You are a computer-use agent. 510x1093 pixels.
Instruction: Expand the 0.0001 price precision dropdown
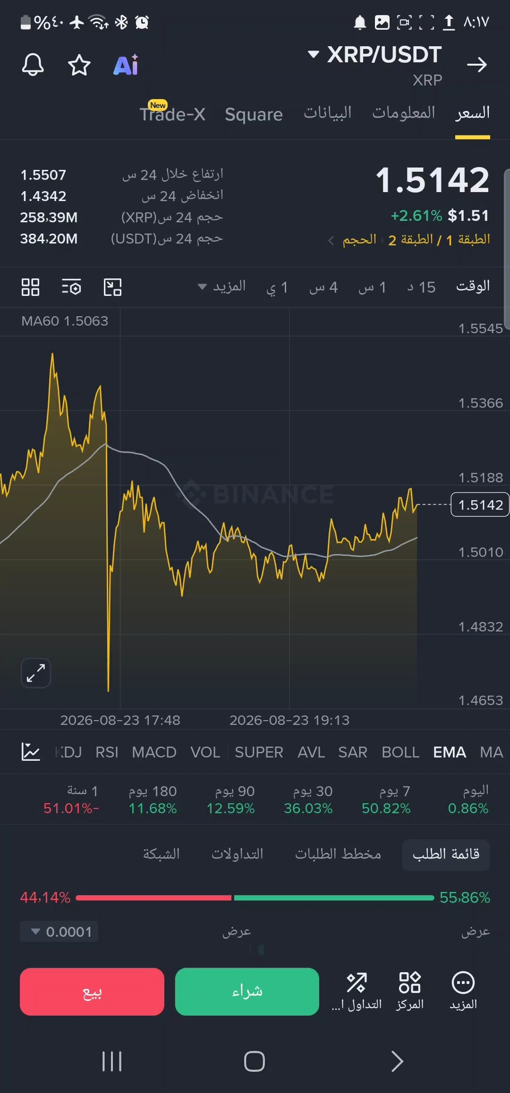click(59, 932)
